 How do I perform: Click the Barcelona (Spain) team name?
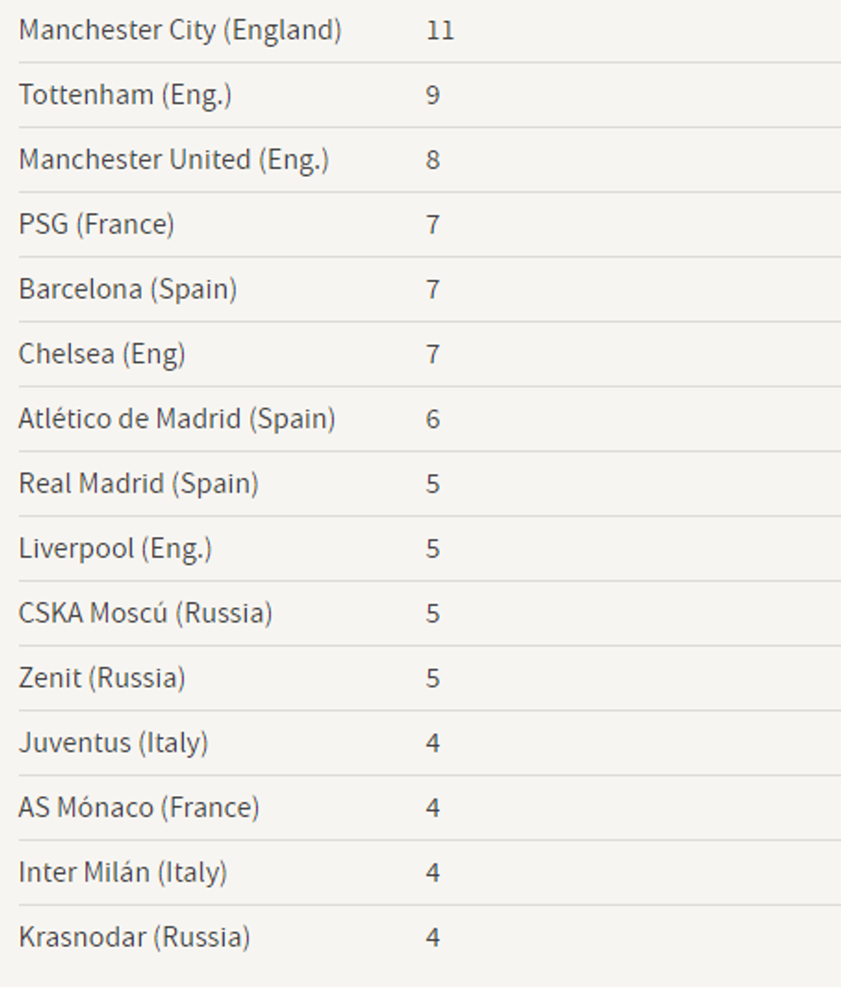pos(128,289)
